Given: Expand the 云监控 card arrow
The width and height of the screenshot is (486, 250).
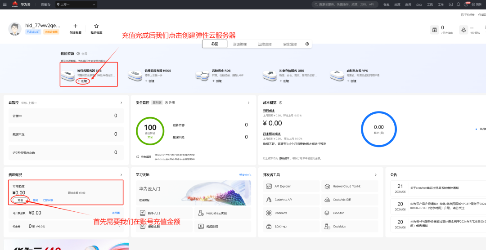Looking at the screenshot, I should click(121, 103).
